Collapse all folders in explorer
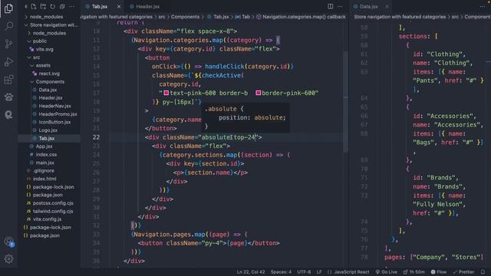The width and height of the screenshot is (491, 276). (x=62, y=7)
